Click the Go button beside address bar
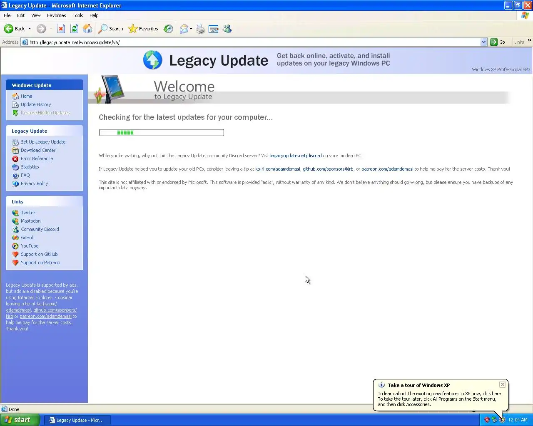The width and height of the screenshot is (533, 426). (x=498, y=42)
